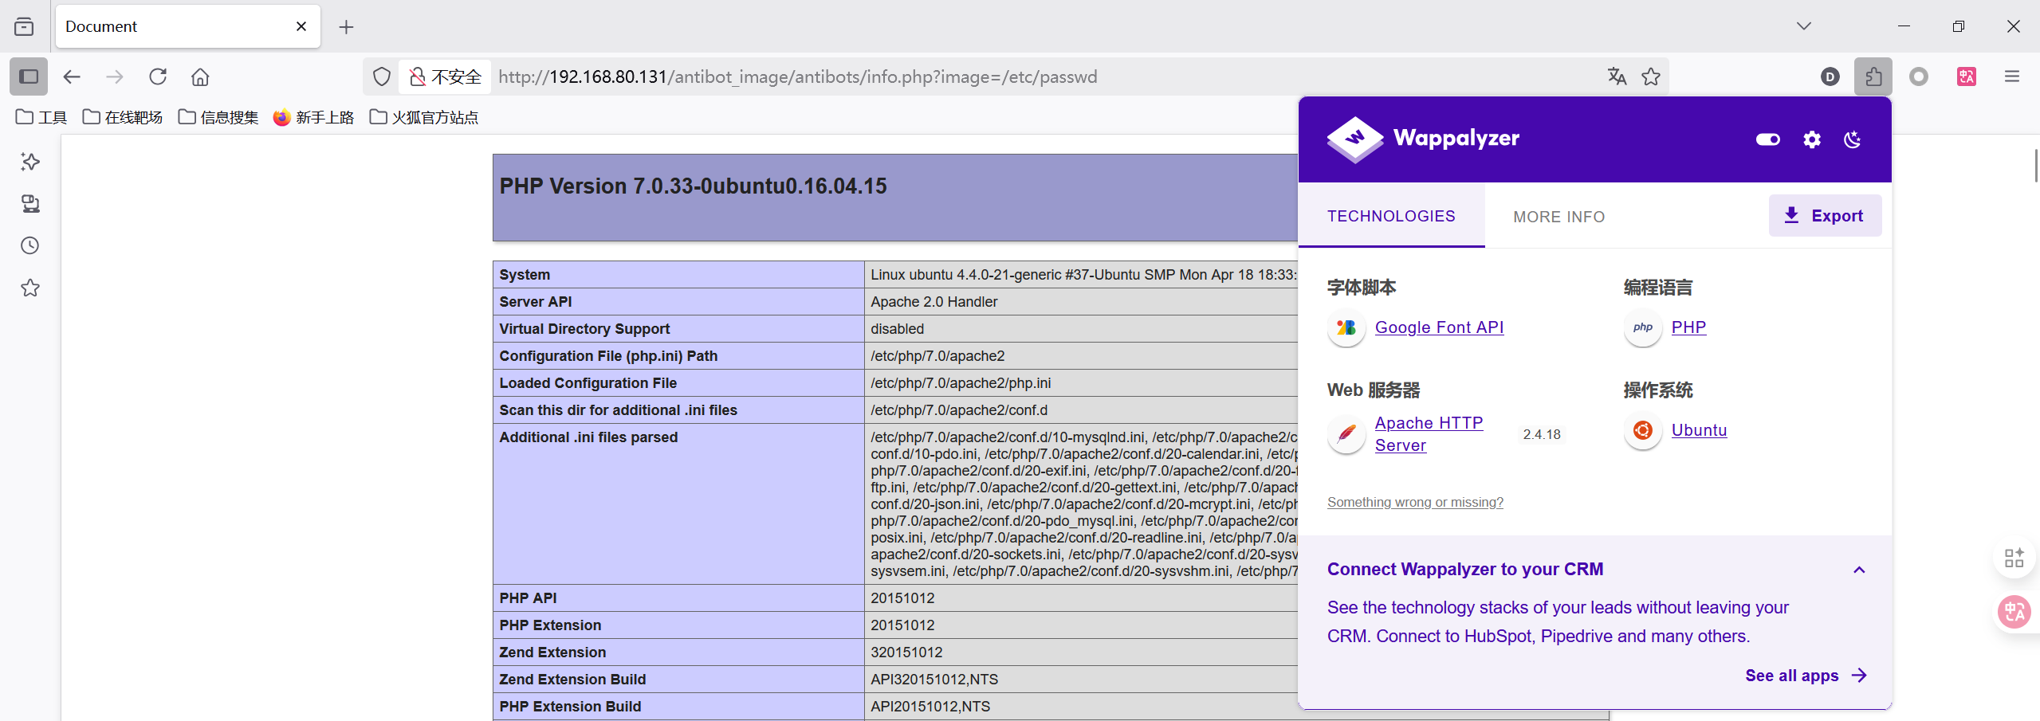Open the tab list icon at top-left
Viewport: 2040px width, 721px height.
point(24,26)
